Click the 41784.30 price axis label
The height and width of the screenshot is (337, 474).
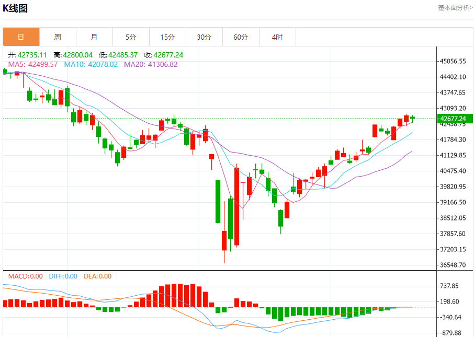point(453,140)
